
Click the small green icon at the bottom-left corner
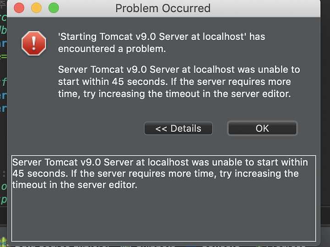tap(3, 242)
